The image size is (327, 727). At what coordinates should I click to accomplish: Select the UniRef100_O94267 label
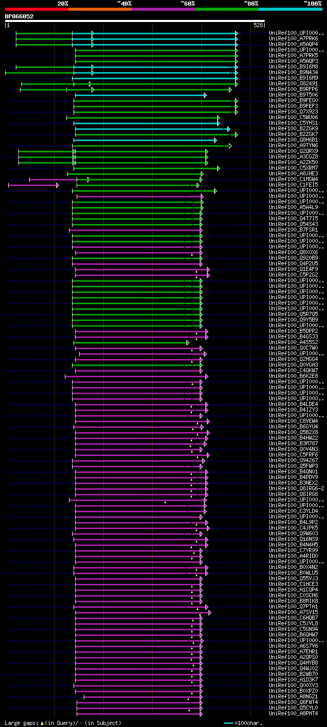293,460
